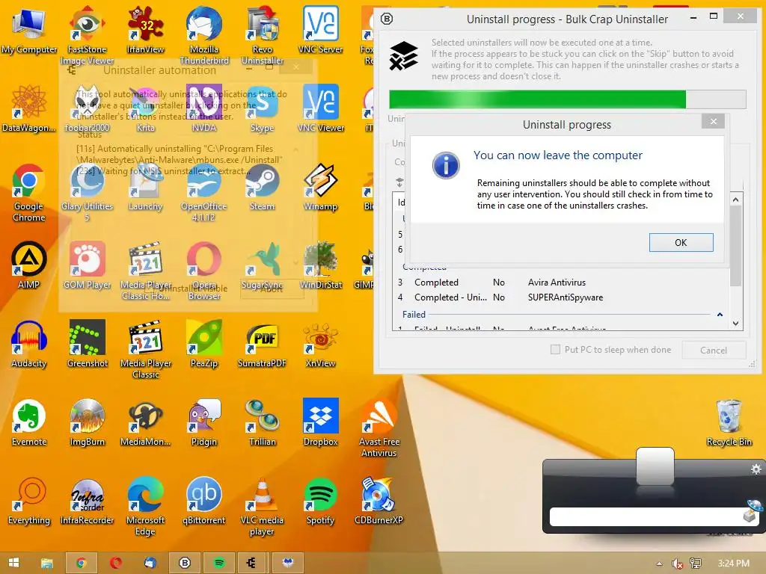Open Recycle Bin icon

(729, 422)
